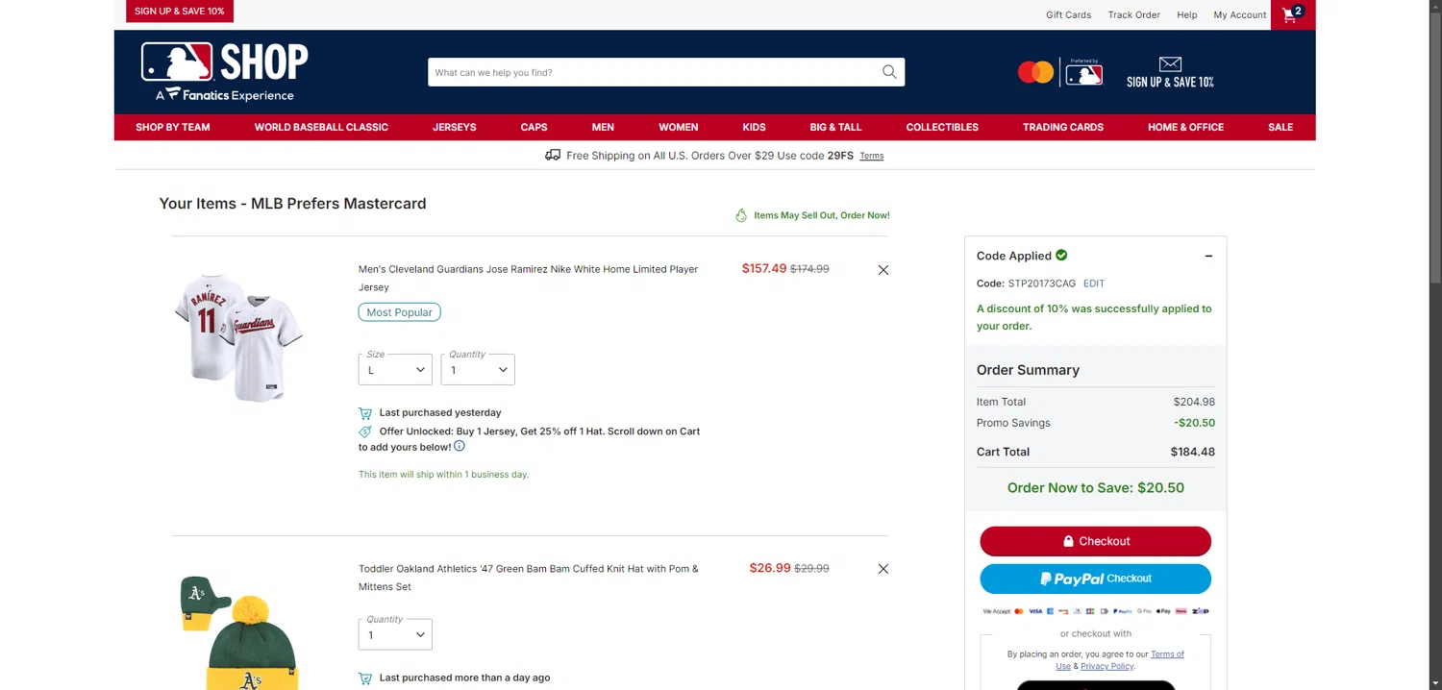
Task: Open Track Order link
Action: [1133, 14]
